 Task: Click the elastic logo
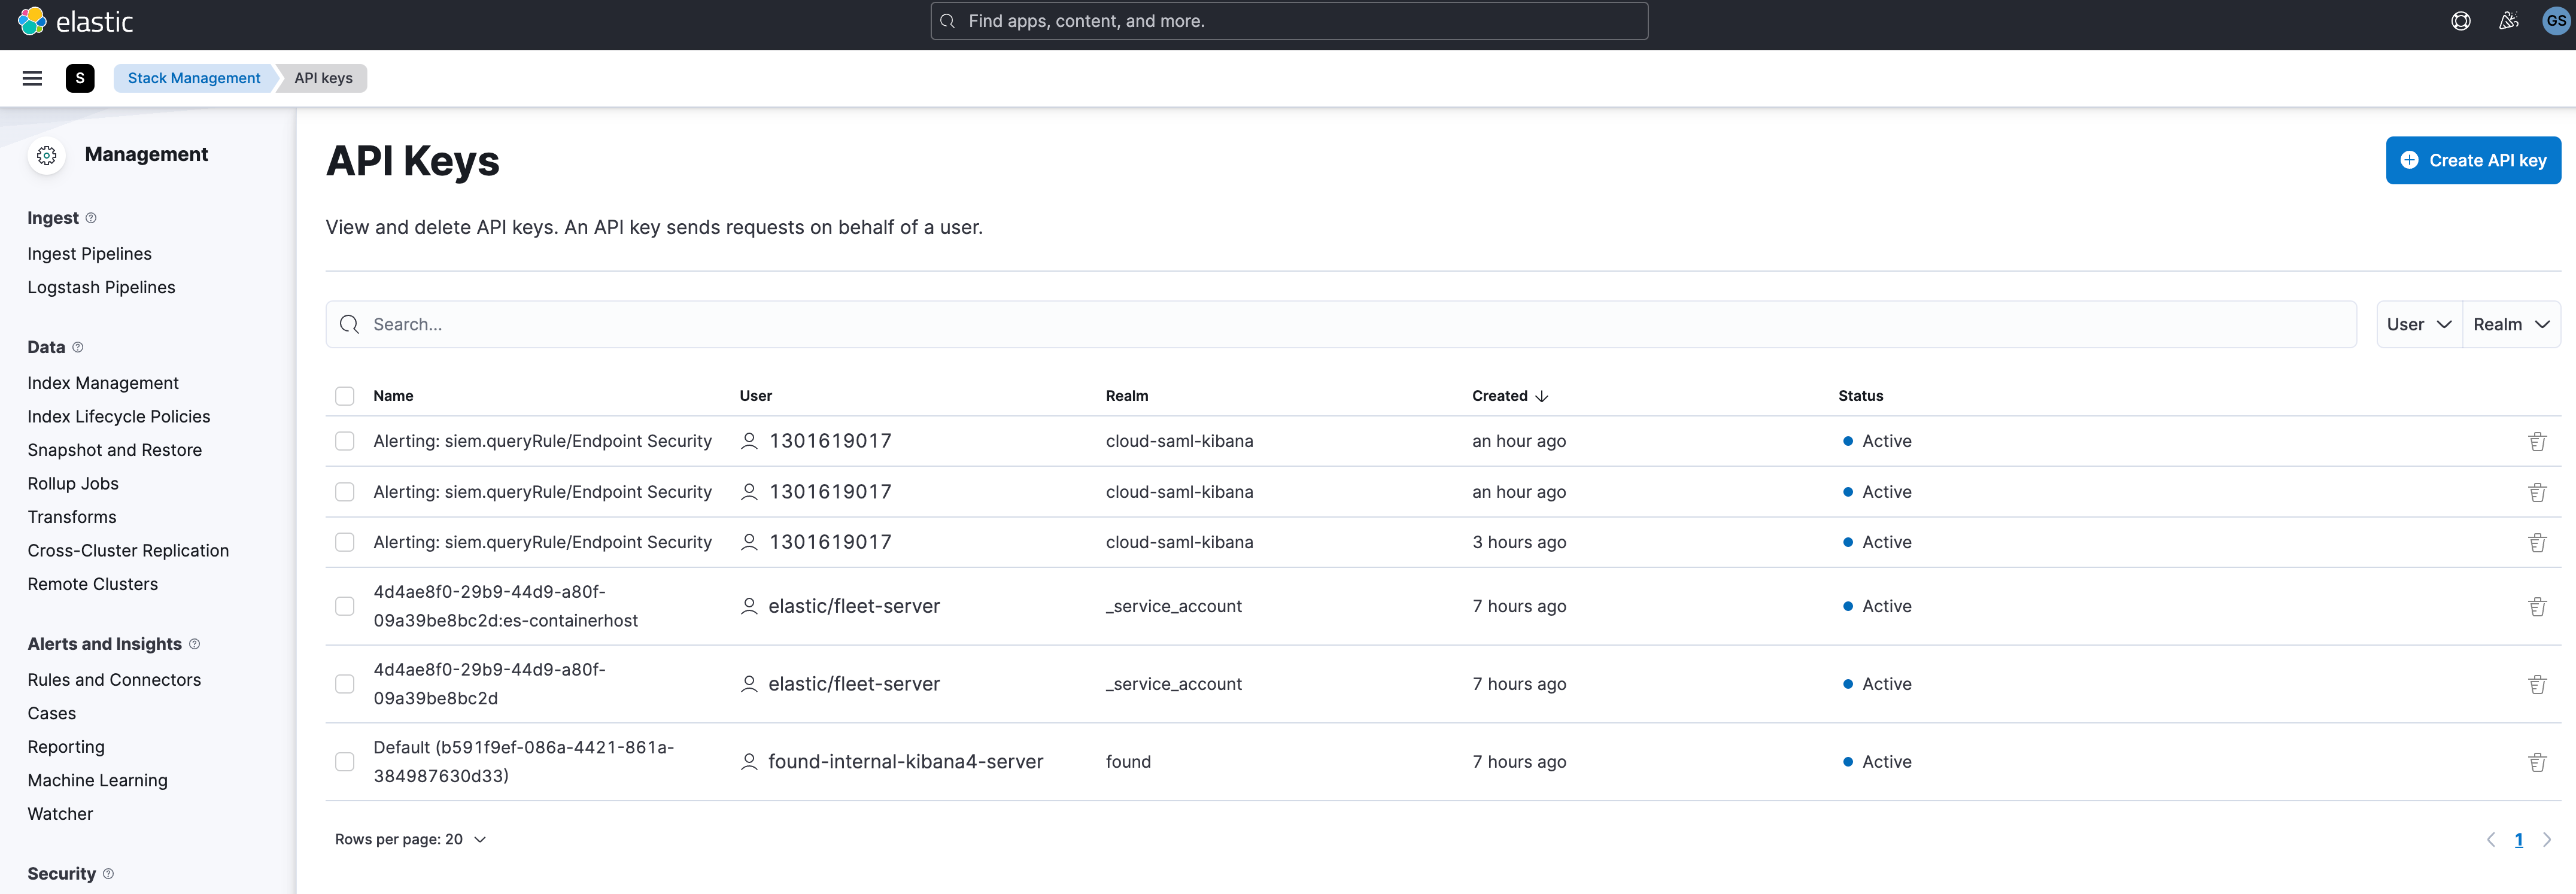(75, 21)
